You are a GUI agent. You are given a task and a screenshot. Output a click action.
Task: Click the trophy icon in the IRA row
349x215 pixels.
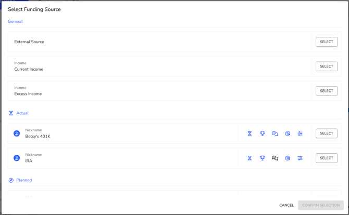pos(263,158)
